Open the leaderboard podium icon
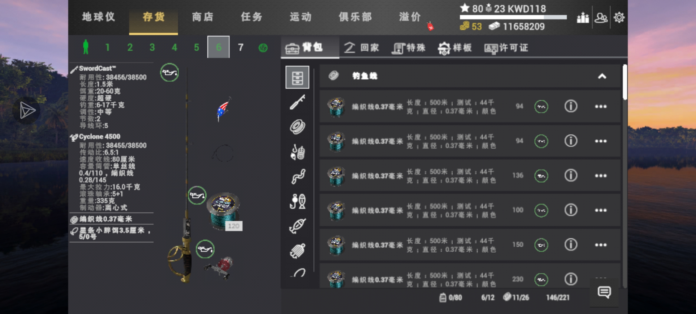The width and height of the screenshot is (696, 314). point(583,17)
